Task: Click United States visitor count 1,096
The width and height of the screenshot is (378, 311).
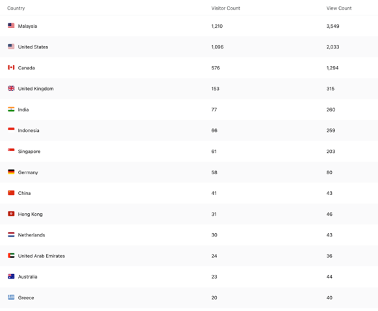Action: 217,47
